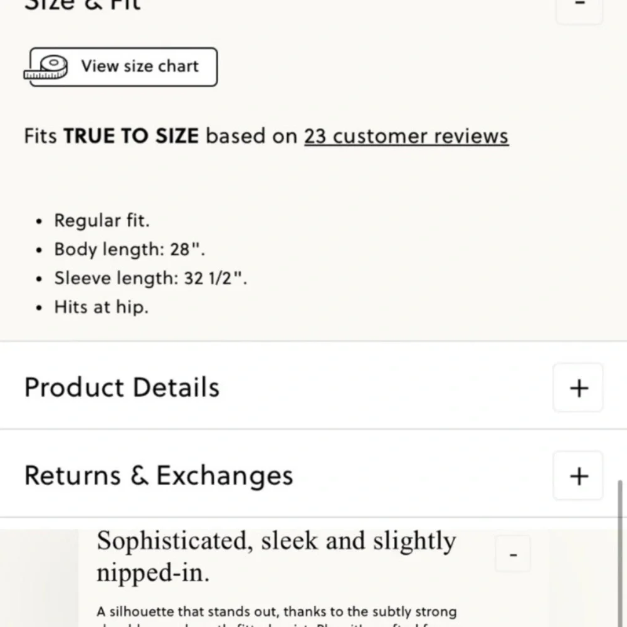
Task: Select the Hits at hip bullet
Action: coord(101,307)
